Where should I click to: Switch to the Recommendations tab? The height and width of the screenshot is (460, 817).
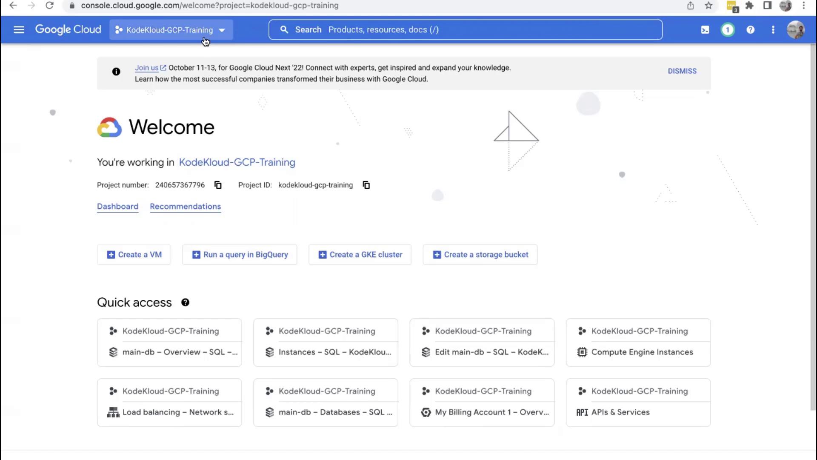tap(185, 207)
